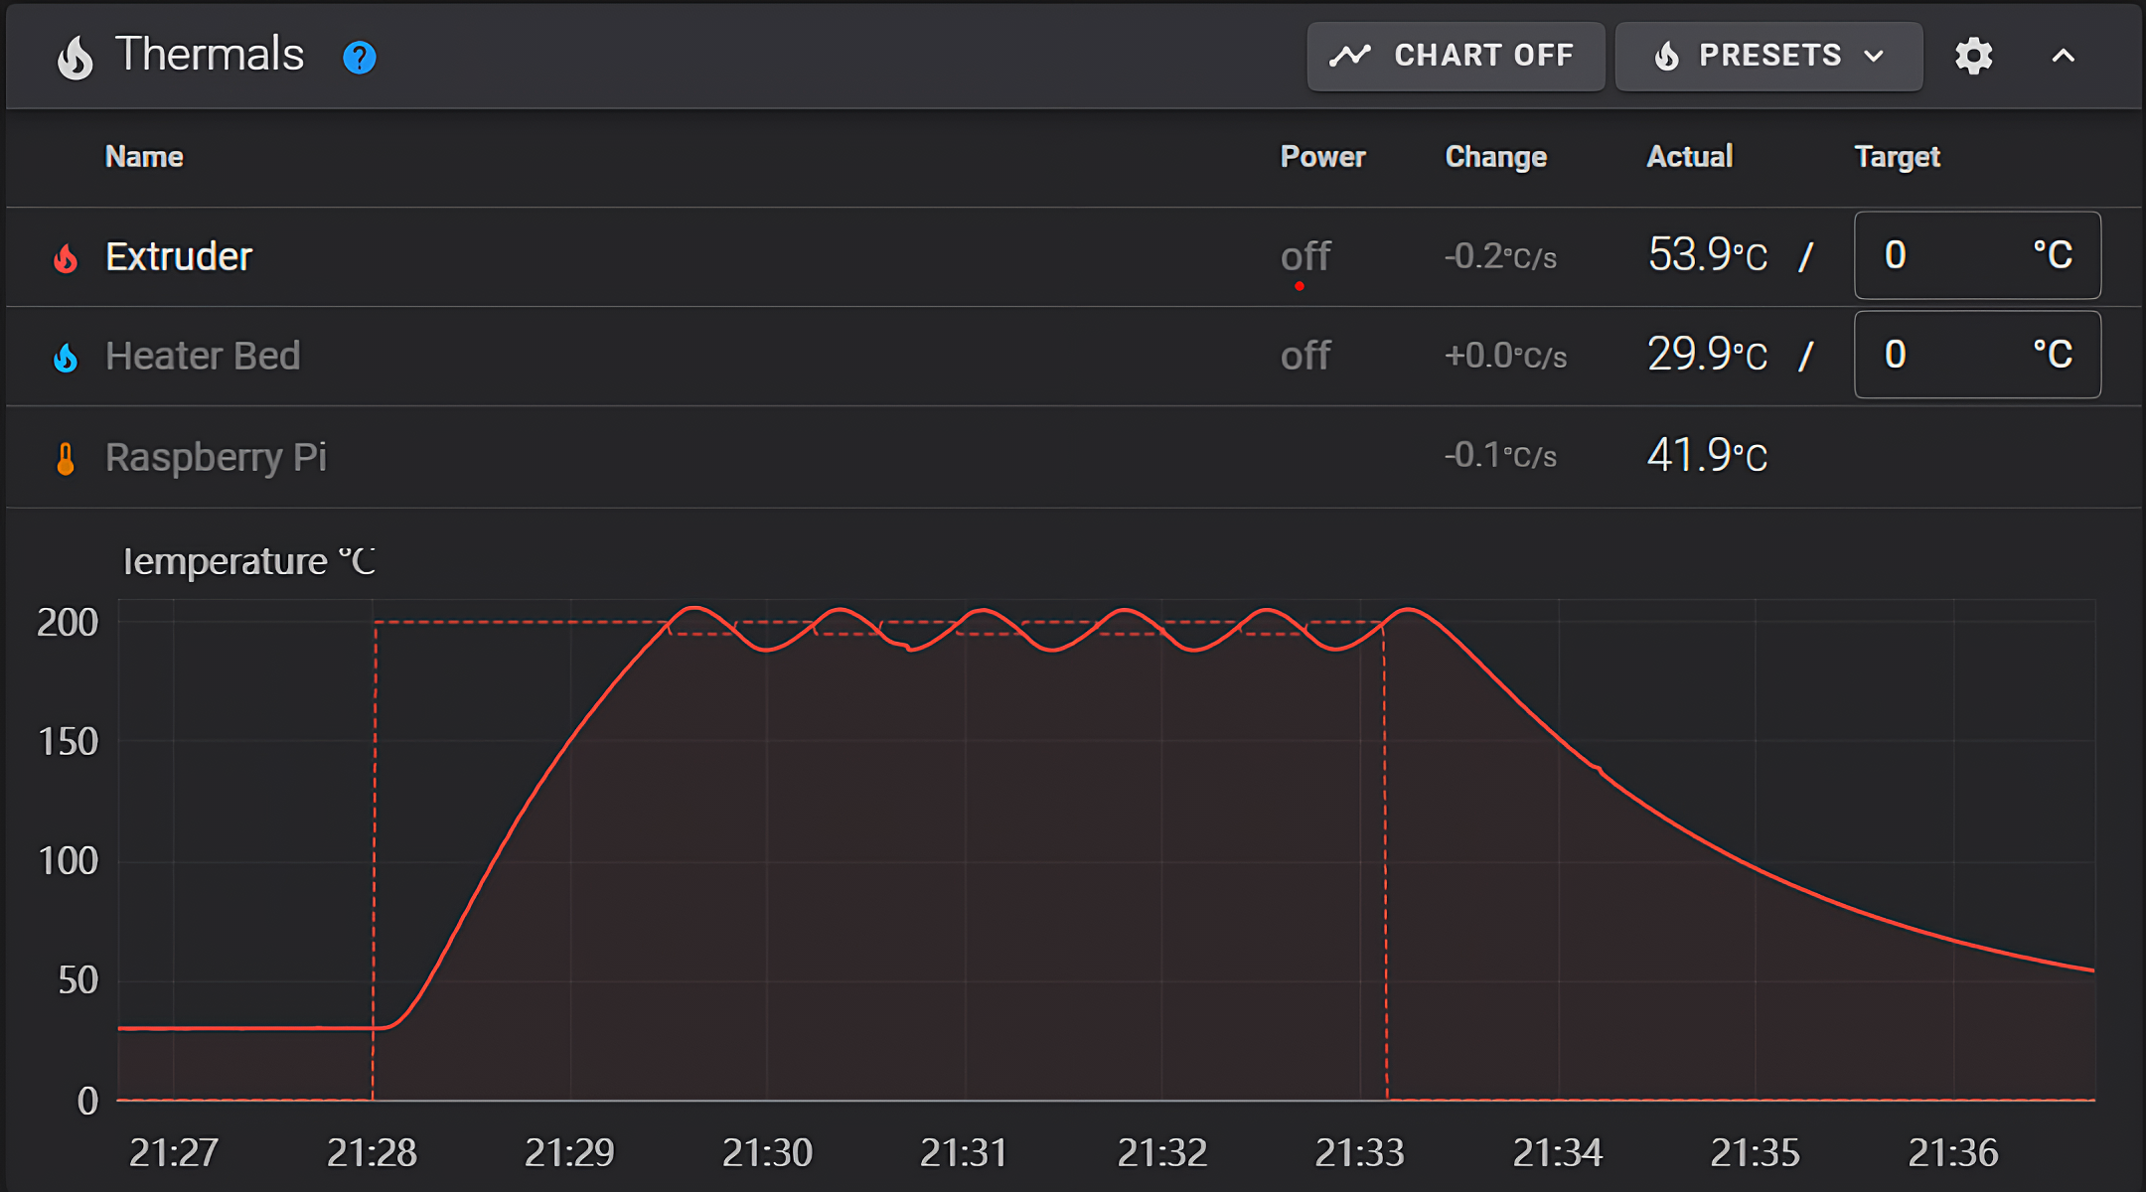Viewport: 2146px width, 1192px height.
Task: Click the red Extruder flame icon
Action: [66, 258]
